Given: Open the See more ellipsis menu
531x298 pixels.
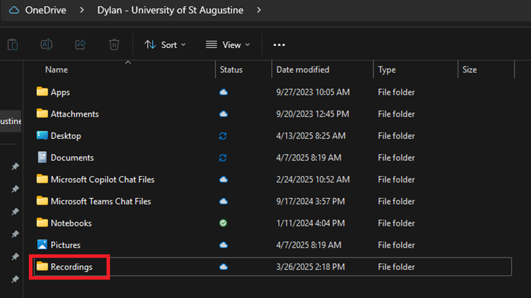Looking at the screenshot, I should (x=279, y=45).
